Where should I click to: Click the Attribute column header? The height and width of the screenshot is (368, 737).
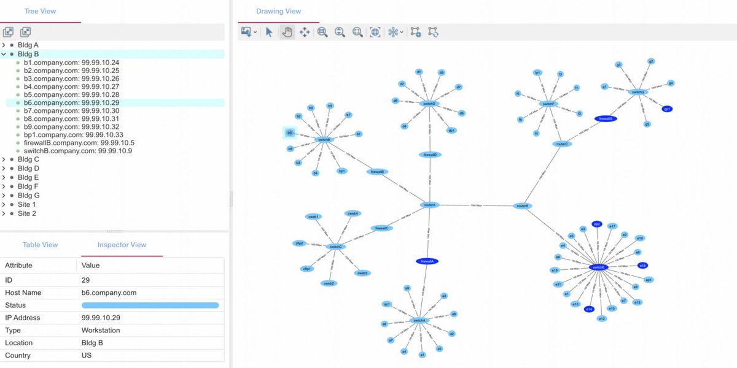(x=18, y=265)
